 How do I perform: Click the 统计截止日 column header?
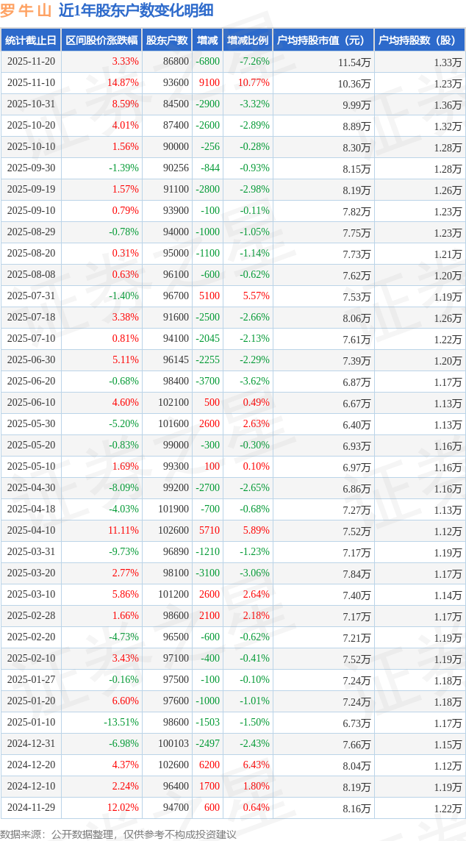[30, 40]
